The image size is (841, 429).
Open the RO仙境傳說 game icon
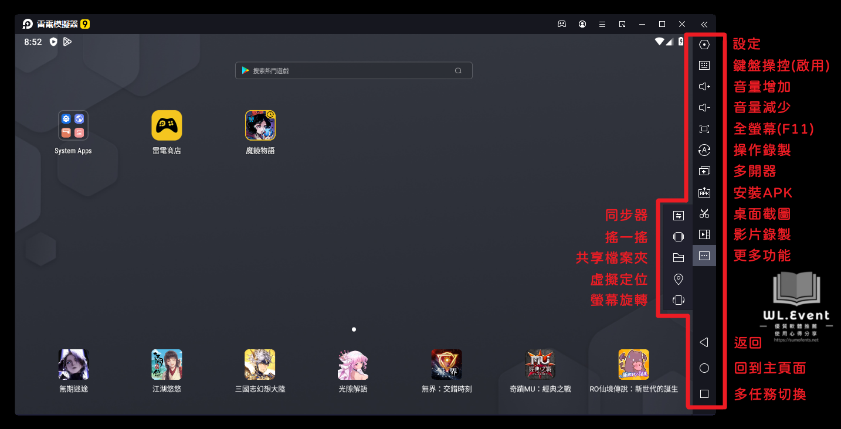(633, 365)
